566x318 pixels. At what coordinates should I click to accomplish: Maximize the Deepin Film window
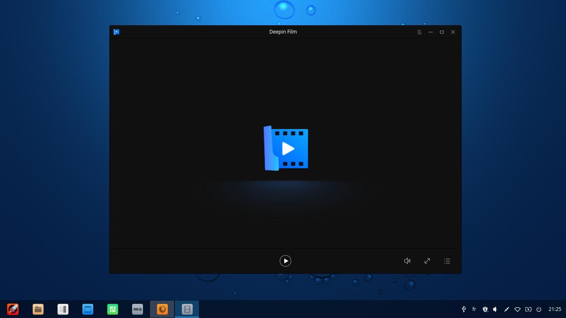(x=442, y=32)
